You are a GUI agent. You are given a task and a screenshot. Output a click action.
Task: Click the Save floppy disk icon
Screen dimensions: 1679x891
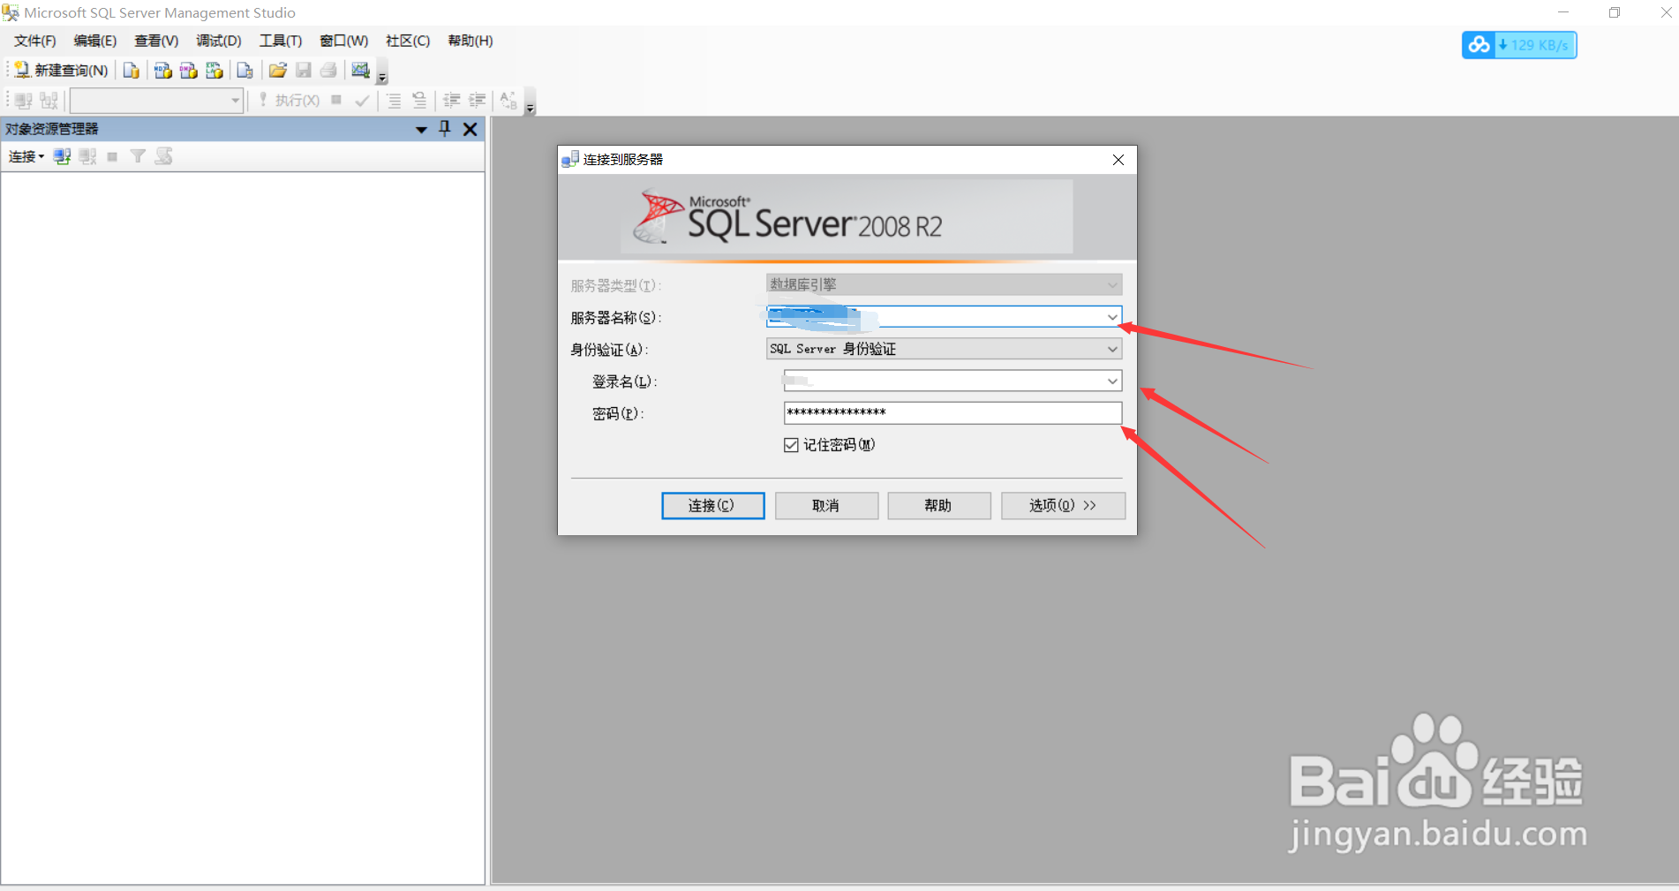(304, 71)
